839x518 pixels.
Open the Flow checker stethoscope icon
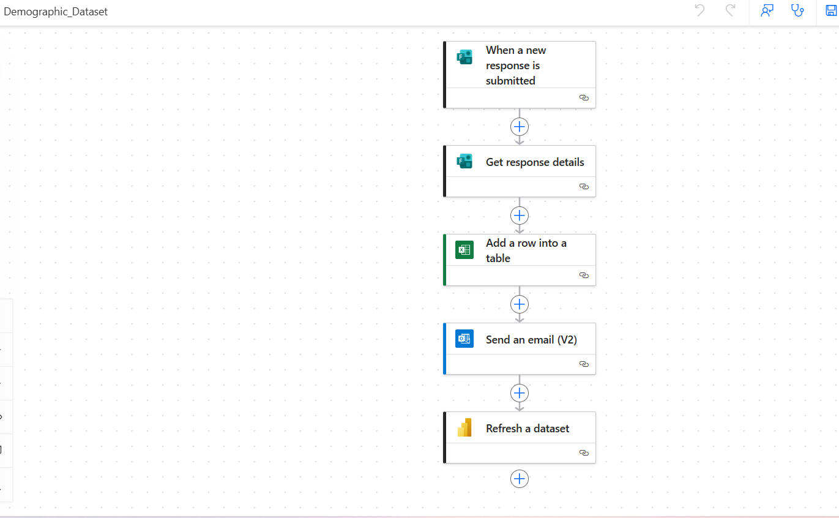(797, 11)
